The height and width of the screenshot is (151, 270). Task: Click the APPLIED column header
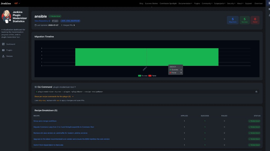tap(184, 116)
